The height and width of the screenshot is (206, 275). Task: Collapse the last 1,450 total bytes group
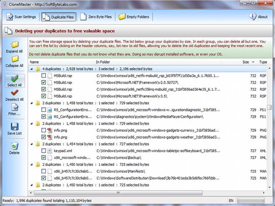tap(31, 185)
